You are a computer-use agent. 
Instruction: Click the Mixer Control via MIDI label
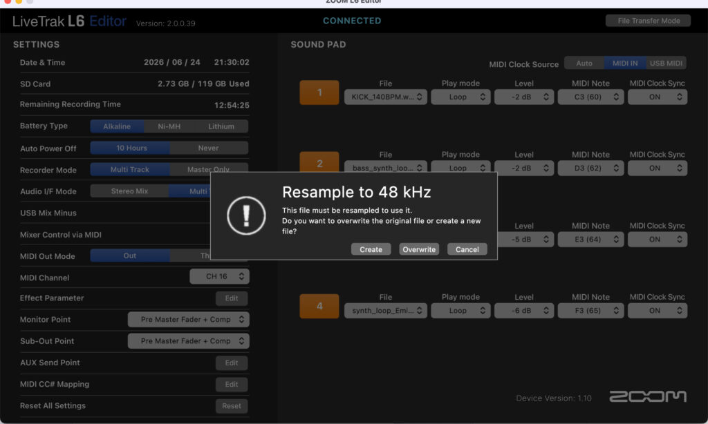coord(61,235)
